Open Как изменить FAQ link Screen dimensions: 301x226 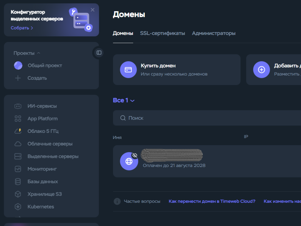tap(282, 201)
